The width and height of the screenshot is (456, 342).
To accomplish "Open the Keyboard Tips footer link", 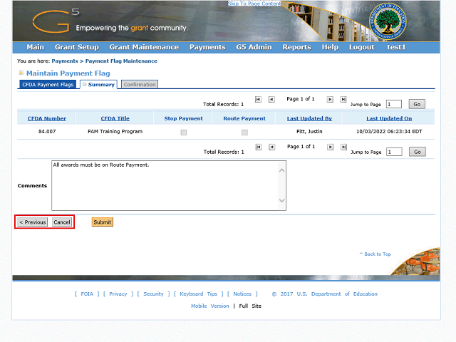I will click(x=198, y=294).
